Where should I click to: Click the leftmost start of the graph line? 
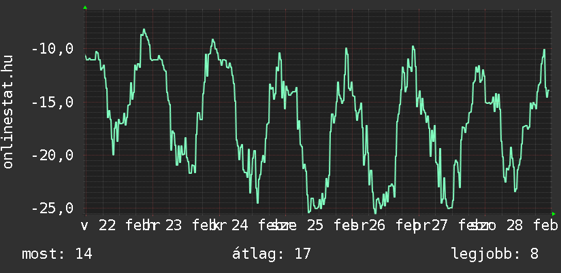(85, 56)
